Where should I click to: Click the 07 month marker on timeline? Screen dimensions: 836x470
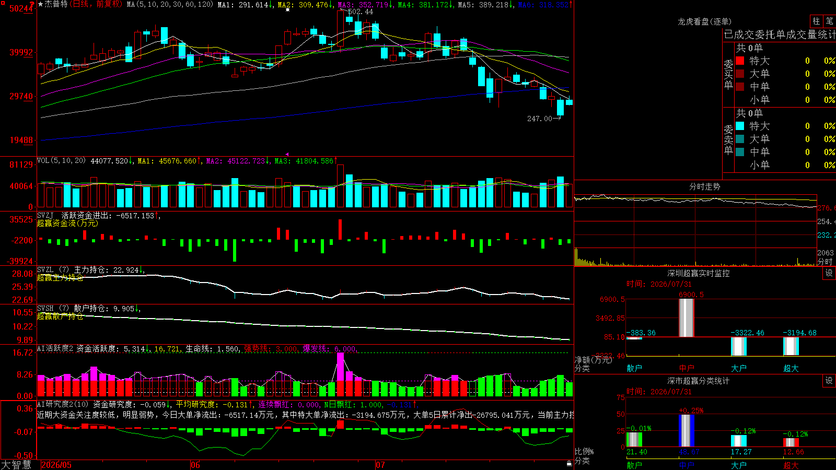pos(380,465)
